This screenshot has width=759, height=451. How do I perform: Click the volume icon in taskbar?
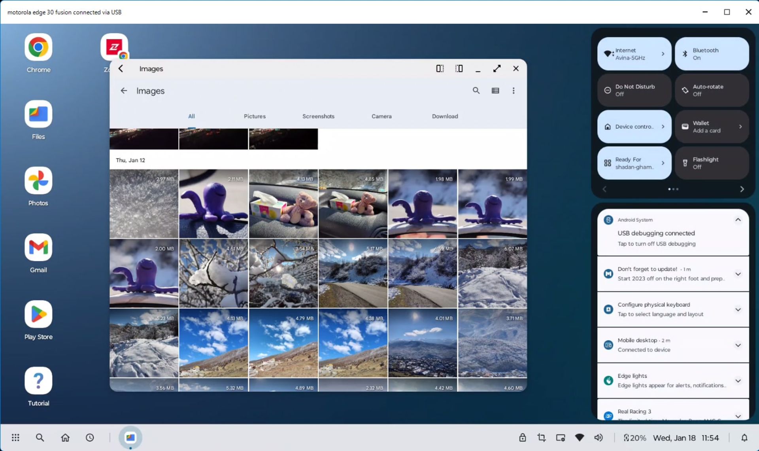tap(599, 438)
